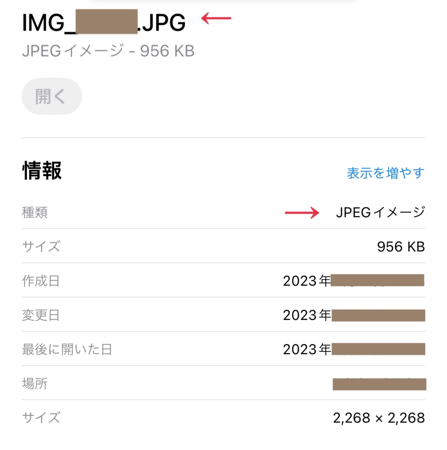Click the 作成日 row label

pos(41,281)
